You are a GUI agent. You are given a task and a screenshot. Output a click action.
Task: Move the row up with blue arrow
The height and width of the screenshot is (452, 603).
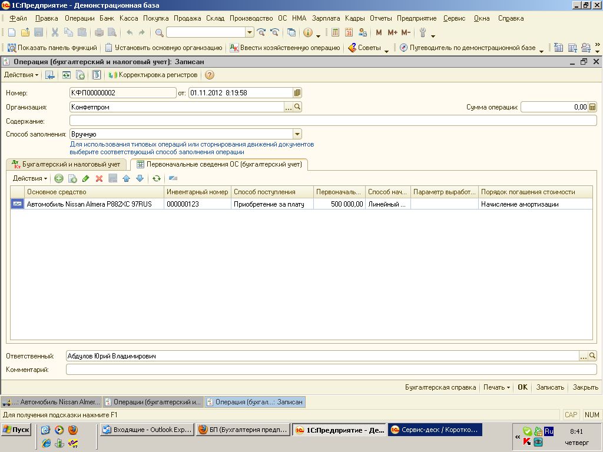tap(126, 178)
